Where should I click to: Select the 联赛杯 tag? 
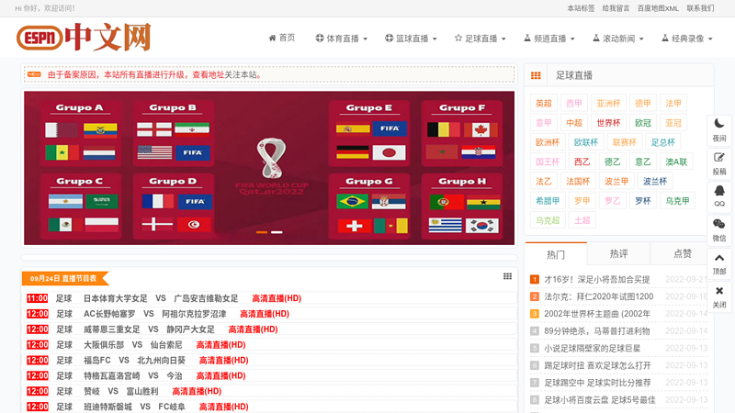coord(625,142)
